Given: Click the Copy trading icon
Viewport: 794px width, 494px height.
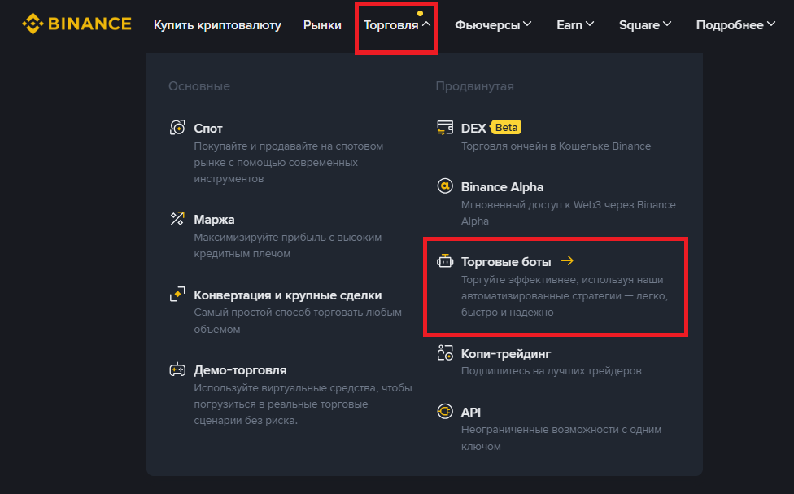Looking at the screenshot, I should tap(445, 353).
